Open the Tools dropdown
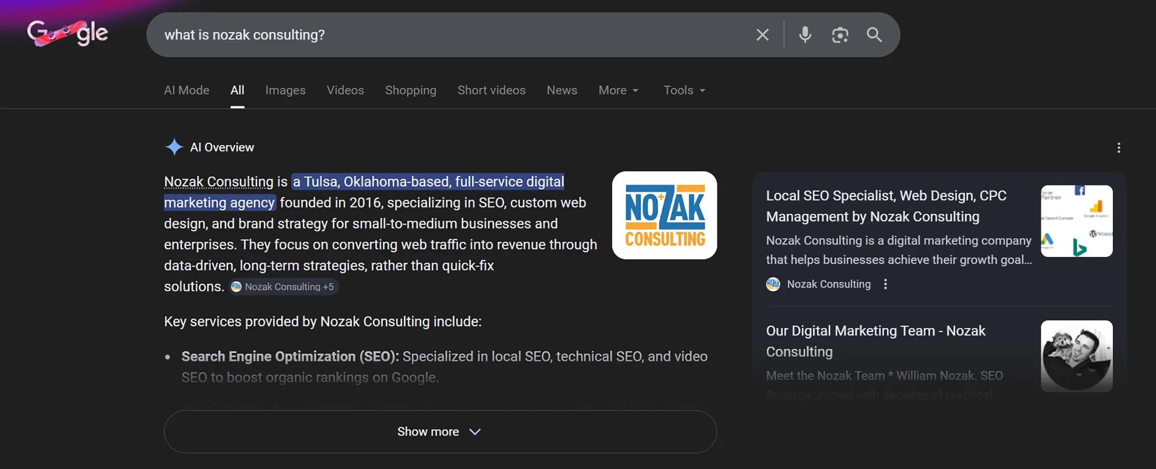This screenshot has width=1156, height=469. [683, 90]
